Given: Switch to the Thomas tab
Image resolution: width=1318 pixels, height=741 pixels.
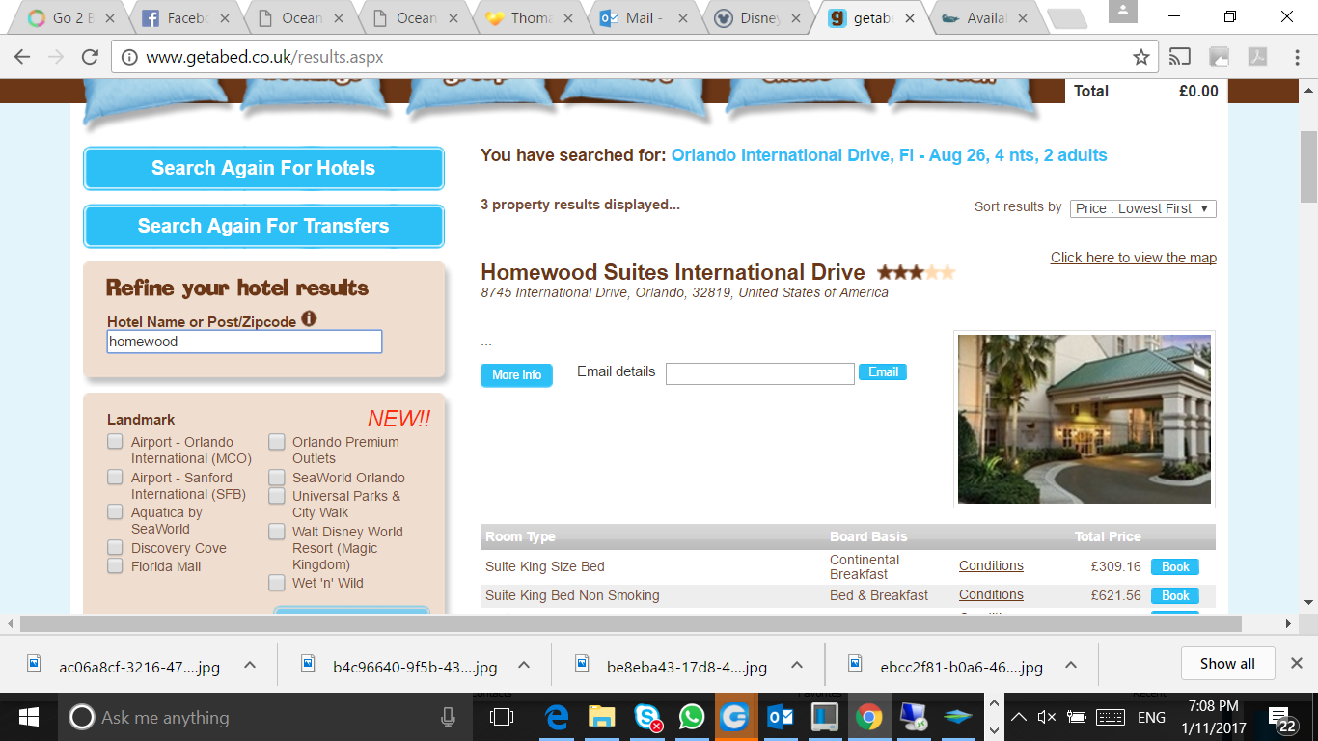Looking at the screenshot, I should (528, 17).
